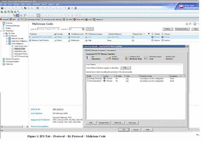Click the Attack ID hyperlink
Viewport: 202px width, 142px height.
58,109
